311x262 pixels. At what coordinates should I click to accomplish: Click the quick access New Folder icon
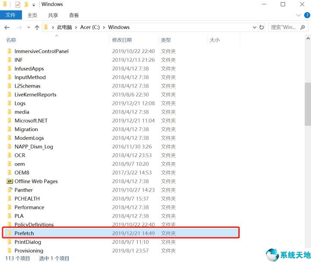(26, 4)
